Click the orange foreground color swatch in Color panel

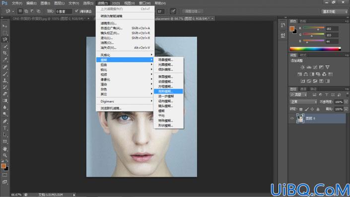pyautogui.click(x=292, y=29)
